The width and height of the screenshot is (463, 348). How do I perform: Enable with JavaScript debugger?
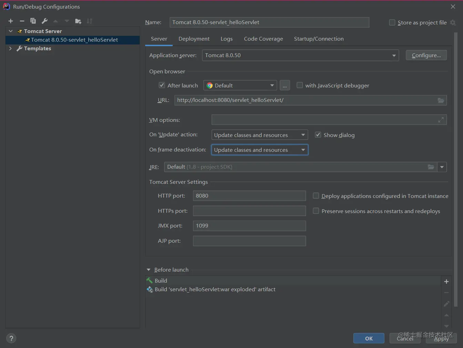coord(300,85)
